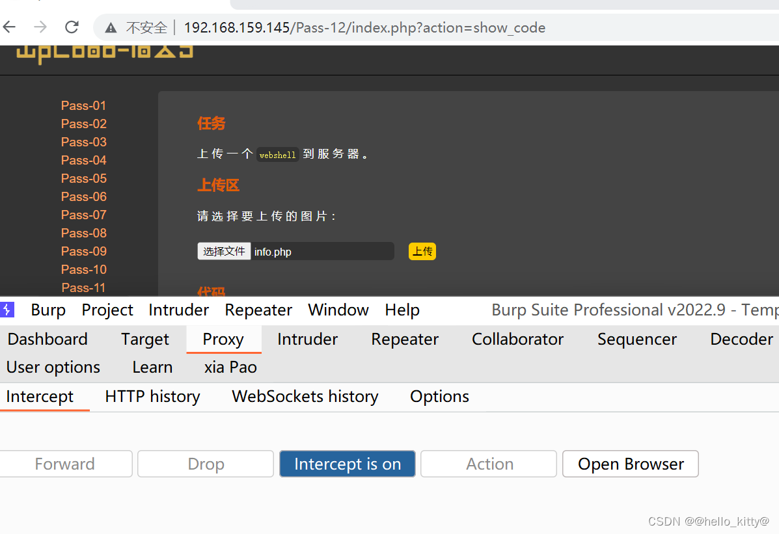Open the Project menu
779x534 pixels.
tap(107, 310)
